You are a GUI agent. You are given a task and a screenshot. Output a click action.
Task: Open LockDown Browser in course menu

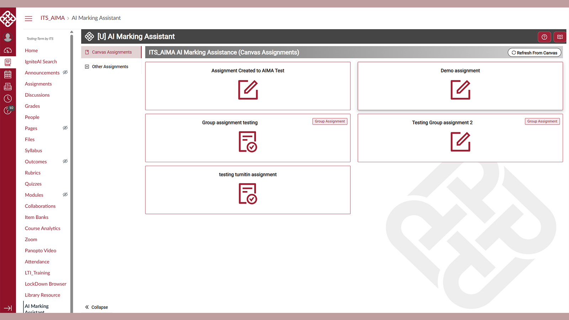[x=46, y=284]
